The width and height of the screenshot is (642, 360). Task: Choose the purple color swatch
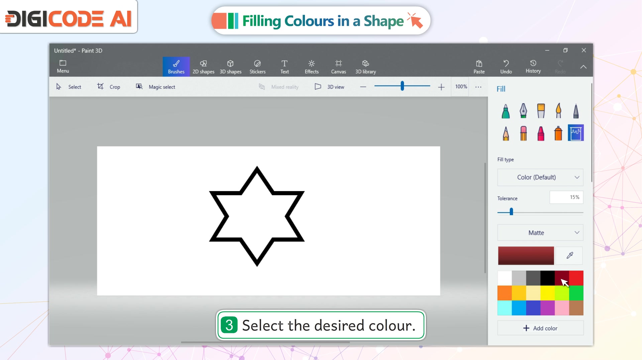(548, 308)
